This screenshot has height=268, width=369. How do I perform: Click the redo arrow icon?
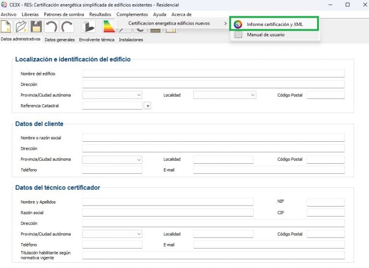(67, 26)
